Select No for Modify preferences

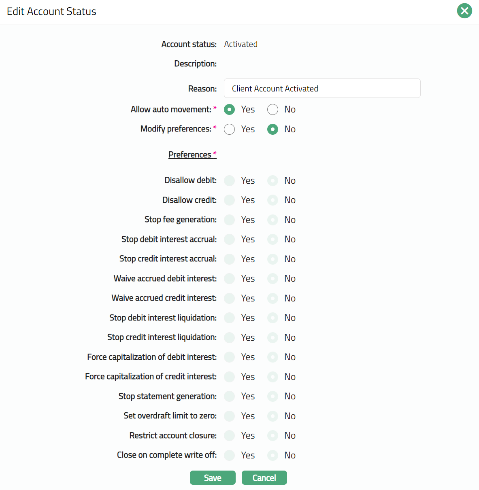[272, 129]
